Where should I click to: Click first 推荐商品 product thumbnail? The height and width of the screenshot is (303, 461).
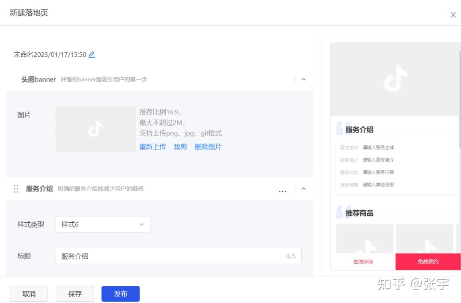pyautogui.click(x=365, y=238)
